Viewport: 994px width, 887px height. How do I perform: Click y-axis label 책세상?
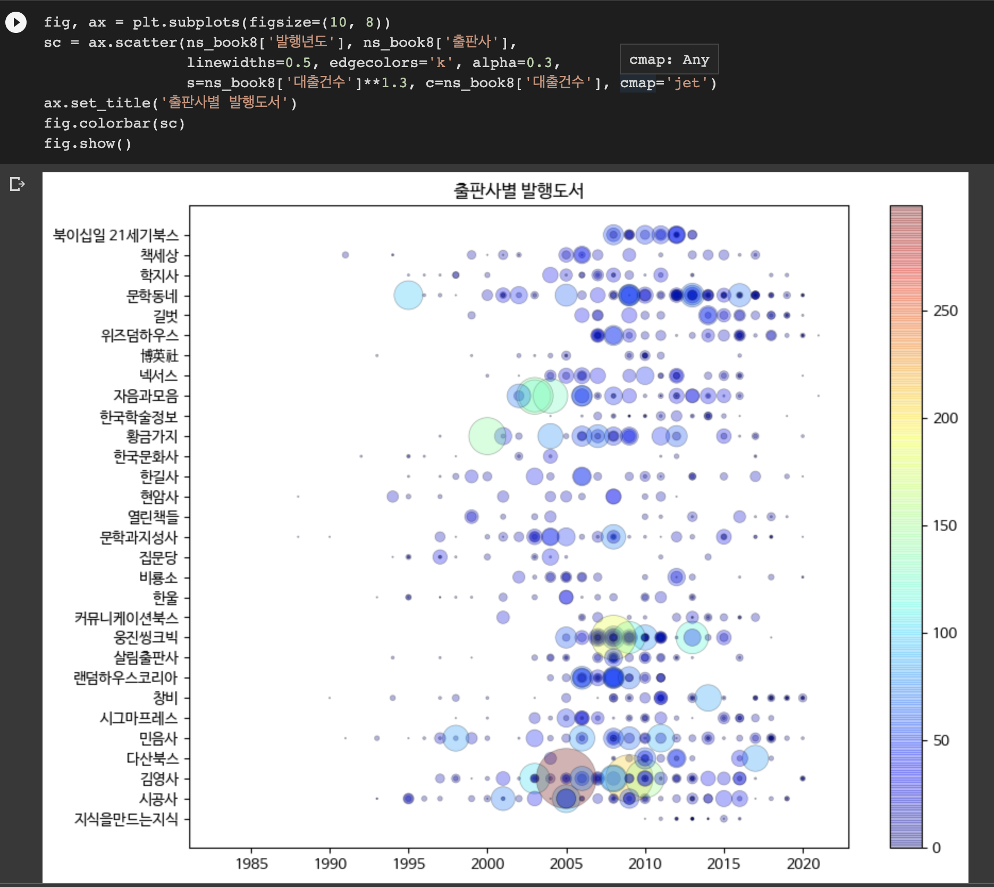click(x=159, y=255)
